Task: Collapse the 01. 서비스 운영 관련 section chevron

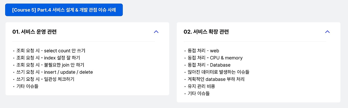Action: (156, 32)
